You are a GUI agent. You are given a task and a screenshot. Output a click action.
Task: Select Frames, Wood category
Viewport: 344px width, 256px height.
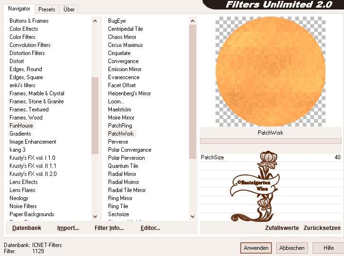[x=26, y=118]
